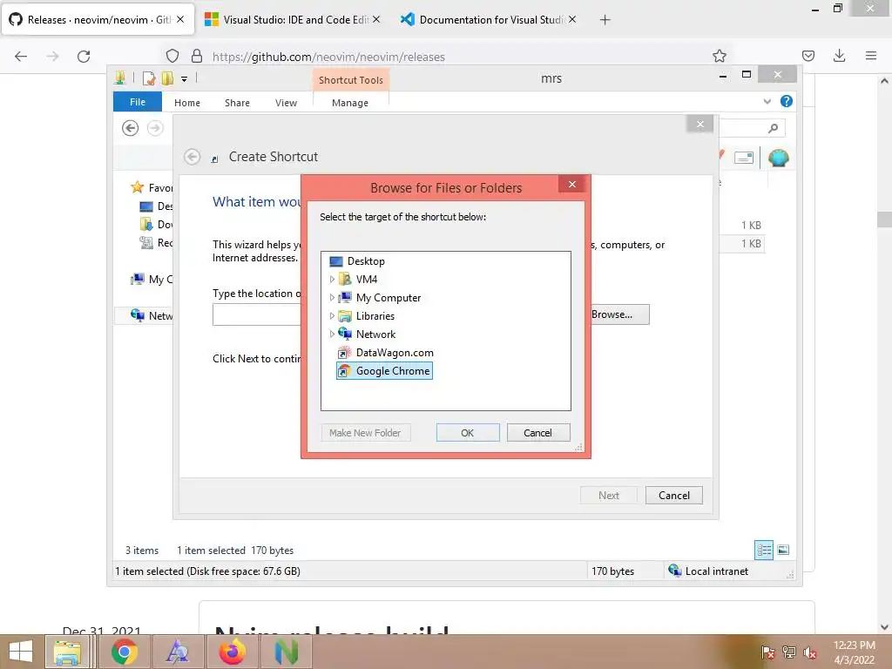The height and width of the screenshot is (669, 892).
Task: Click the browser forward arrow
Action: (52, 56)
